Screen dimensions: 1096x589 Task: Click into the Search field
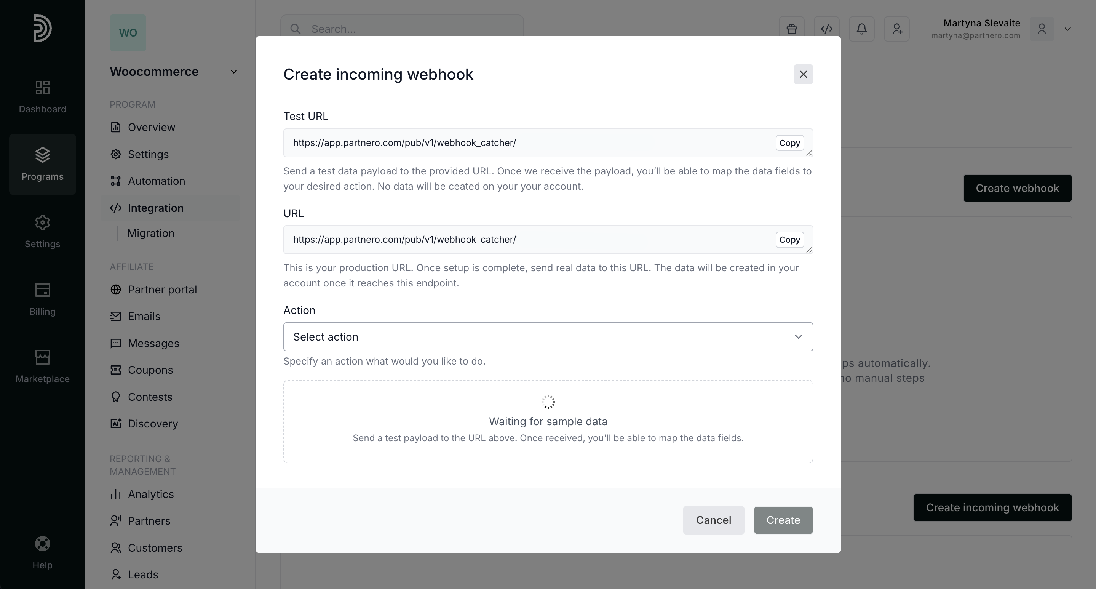coord(409,29)
